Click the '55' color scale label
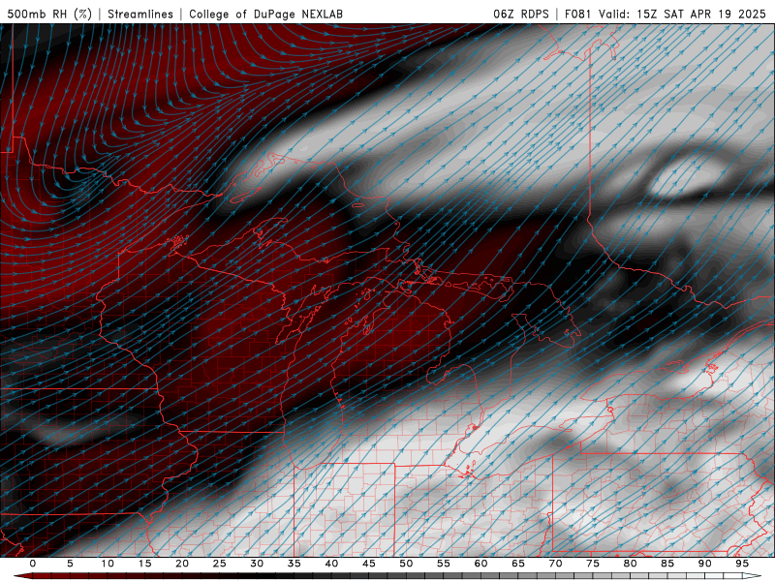This screenshot has height=581, width=775. pyautogui.click(x=444, y=564)
